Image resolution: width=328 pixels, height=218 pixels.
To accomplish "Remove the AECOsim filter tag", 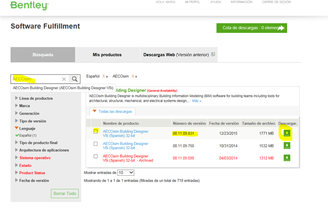I will tap(133, 76).
